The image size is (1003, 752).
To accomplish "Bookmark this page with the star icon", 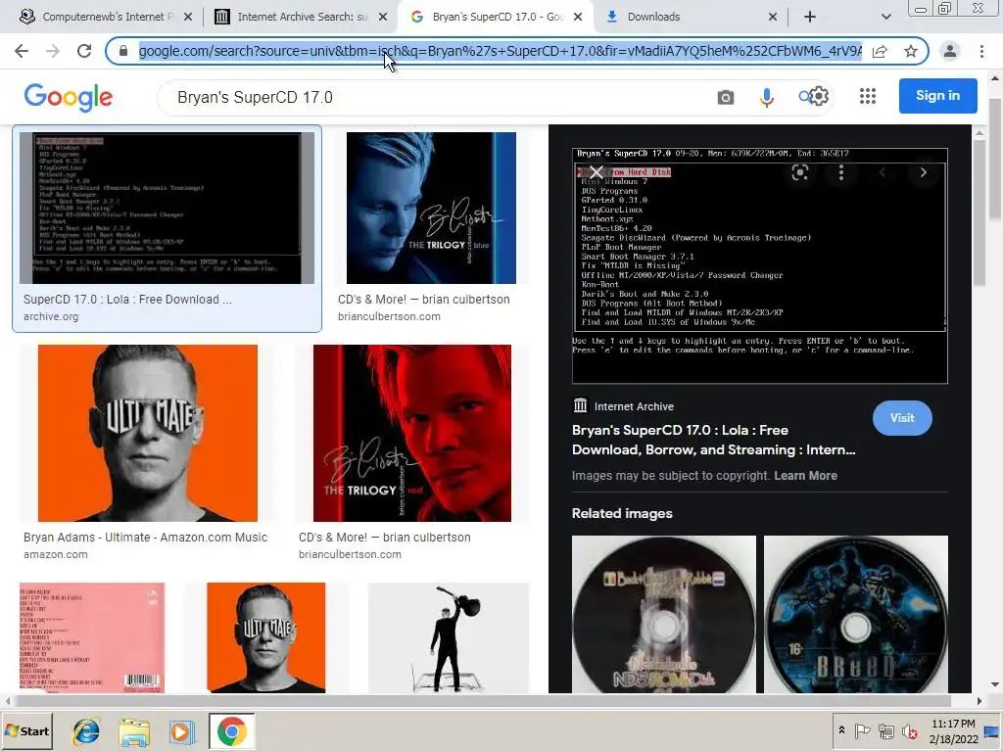I will [x=911, y=51].
